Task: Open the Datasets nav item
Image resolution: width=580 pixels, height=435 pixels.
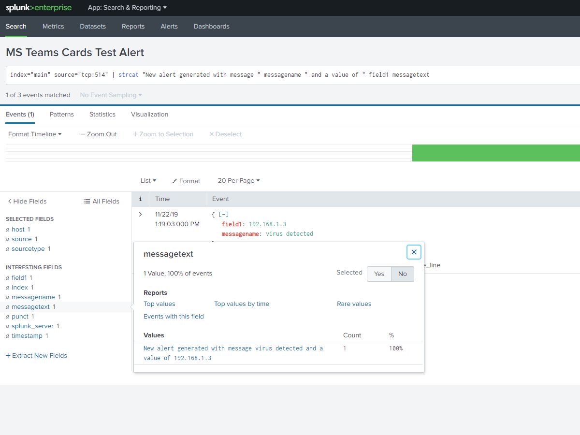Action: [x=93, y=27]
